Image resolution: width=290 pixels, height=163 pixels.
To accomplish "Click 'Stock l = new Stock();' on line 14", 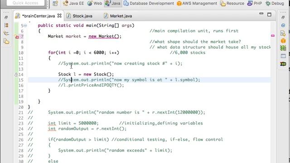I will pyautogui.click(x=86, y=74).
